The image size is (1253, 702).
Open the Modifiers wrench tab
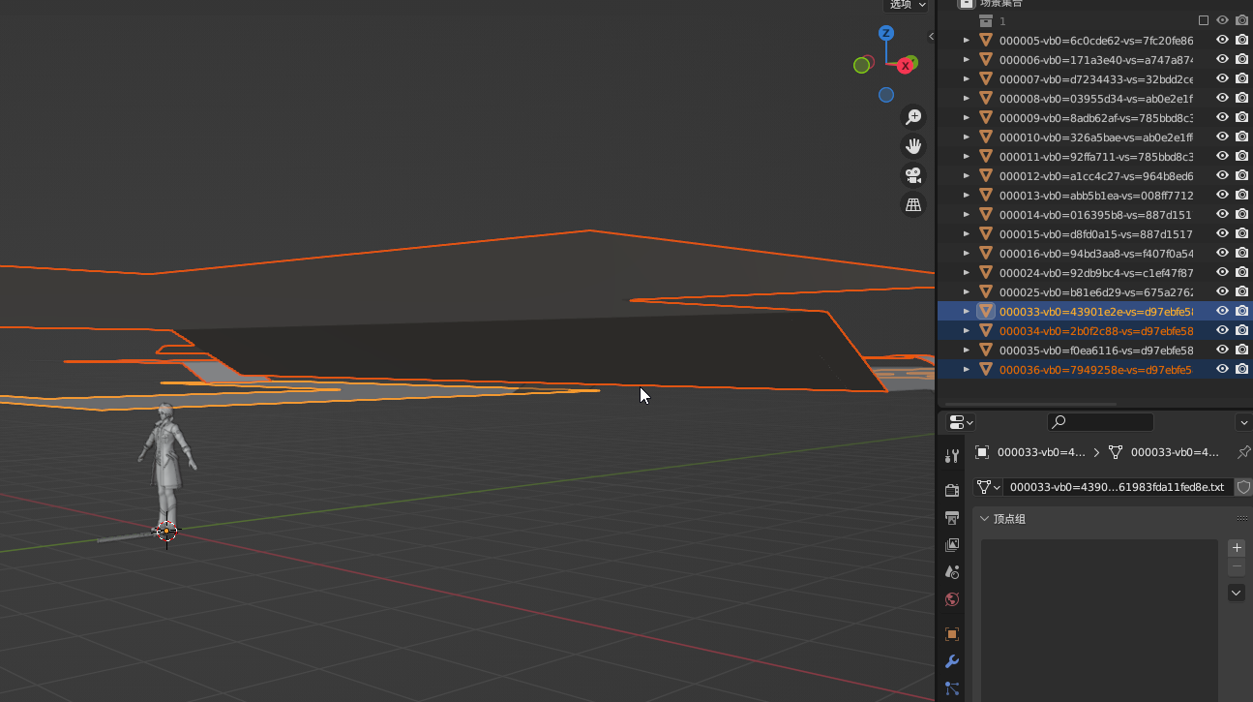[952, 661]
